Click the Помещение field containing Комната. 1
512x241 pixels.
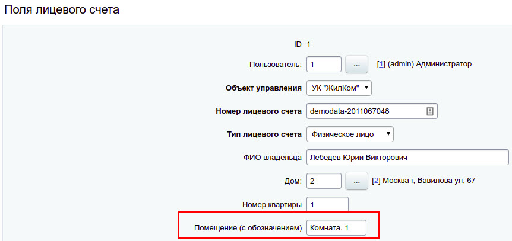[336, 228]
